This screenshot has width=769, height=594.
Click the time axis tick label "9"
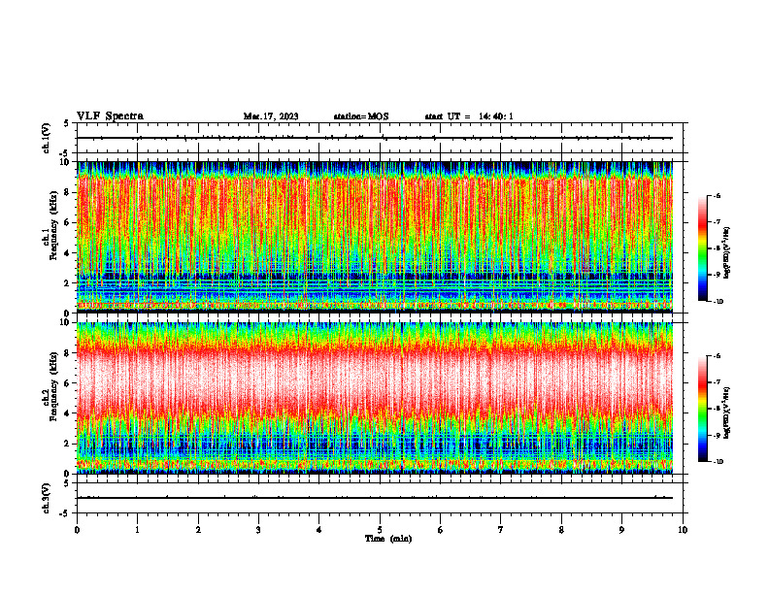pyautogui.click(x=621, y=530)
